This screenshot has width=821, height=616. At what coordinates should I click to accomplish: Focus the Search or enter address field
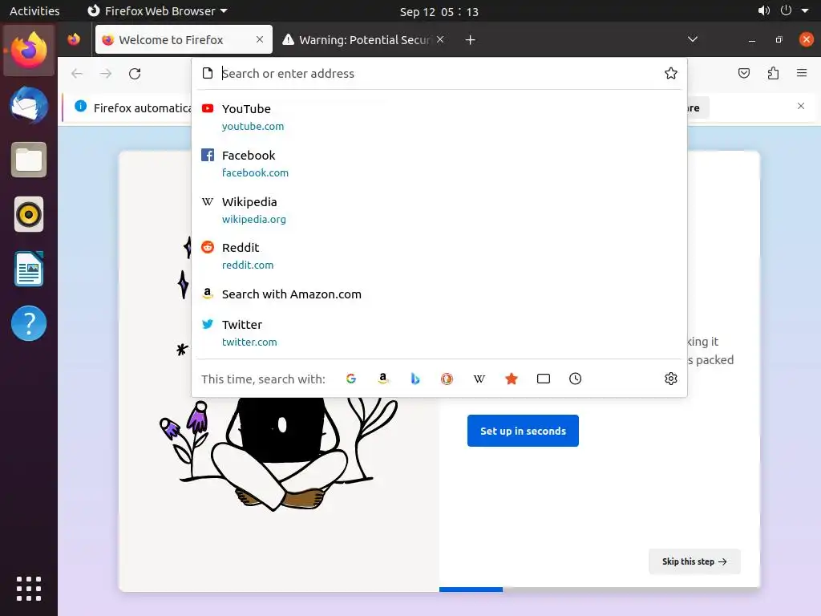[x=439, y=73]
